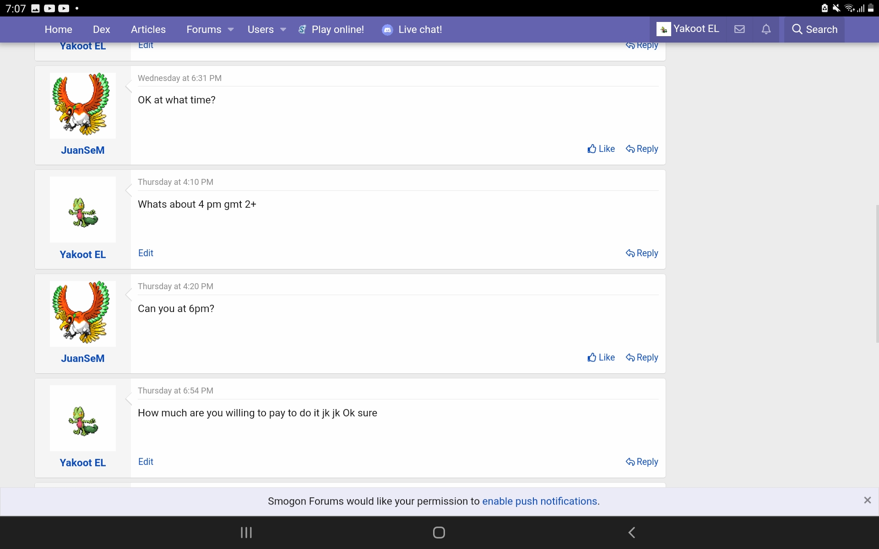Click the notification bell icon
The image size is (879, 549).
[x=766, y=29]
